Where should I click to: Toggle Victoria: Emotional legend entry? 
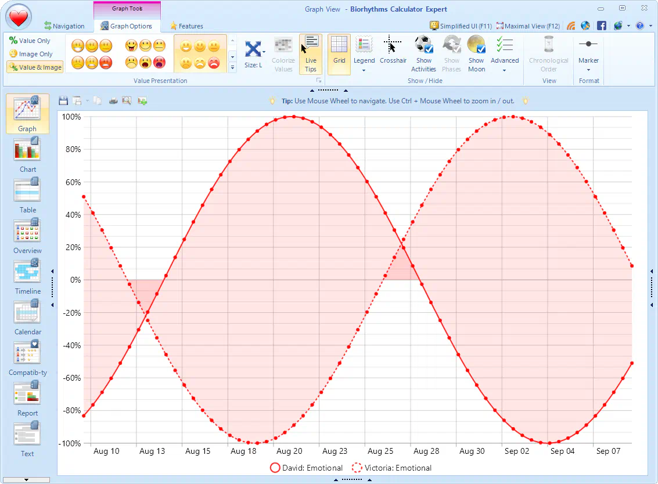(x=391, y=468)
